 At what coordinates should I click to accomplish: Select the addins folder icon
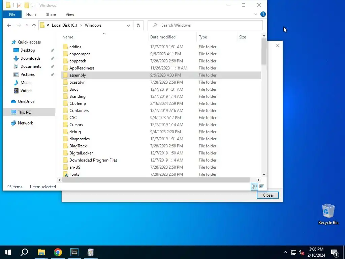click(x=65, y=47)
